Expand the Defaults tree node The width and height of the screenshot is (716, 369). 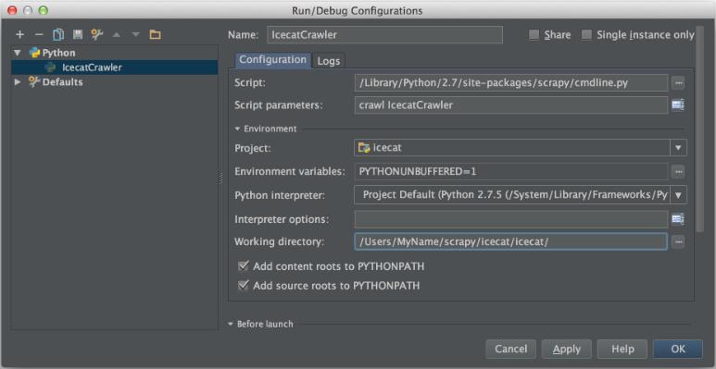click(18, 82)
